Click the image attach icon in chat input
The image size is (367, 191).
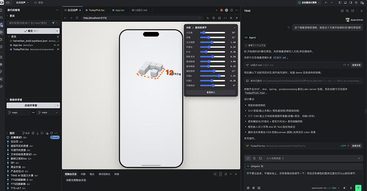tap(259, 188)
